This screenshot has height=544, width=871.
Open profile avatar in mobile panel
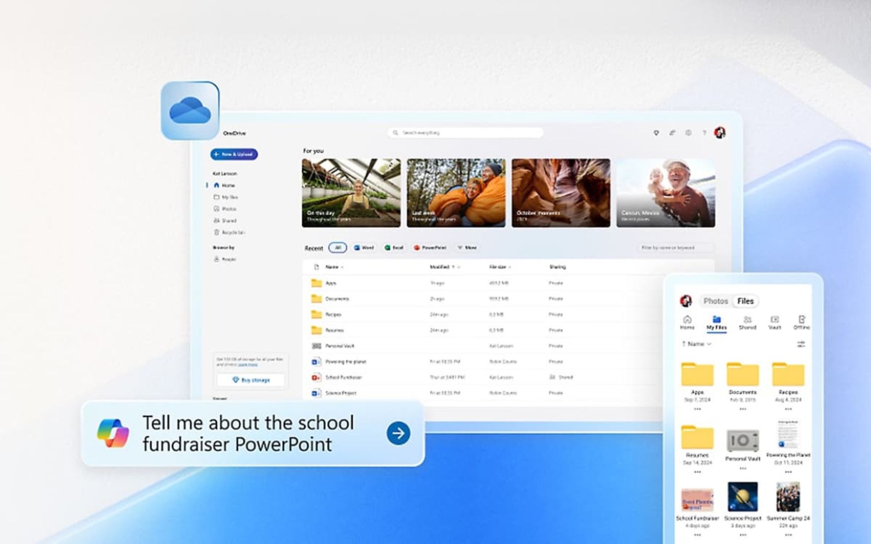(x=686, y=301)
